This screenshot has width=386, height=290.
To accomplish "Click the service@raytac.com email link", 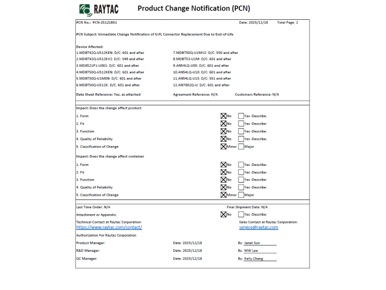I will (259, 227).
